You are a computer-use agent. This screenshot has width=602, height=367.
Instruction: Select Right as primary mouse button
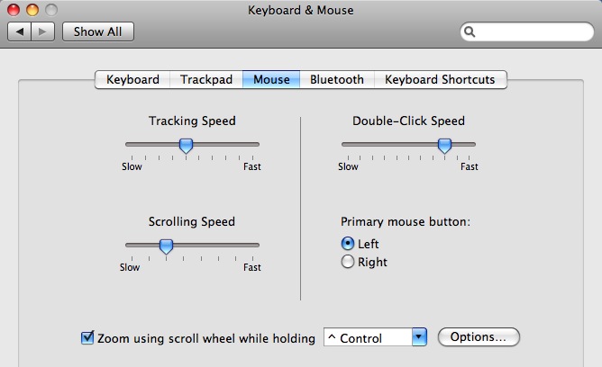(348, 262)
